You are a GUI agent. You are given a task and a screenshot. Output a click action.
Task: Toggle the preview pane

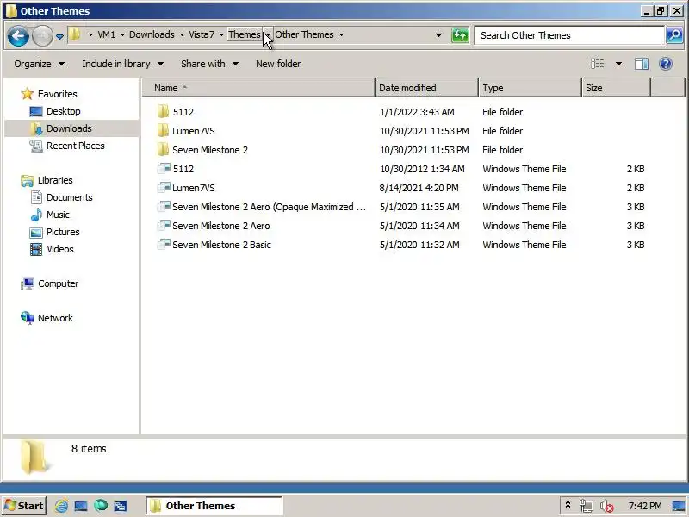point(641,64)
